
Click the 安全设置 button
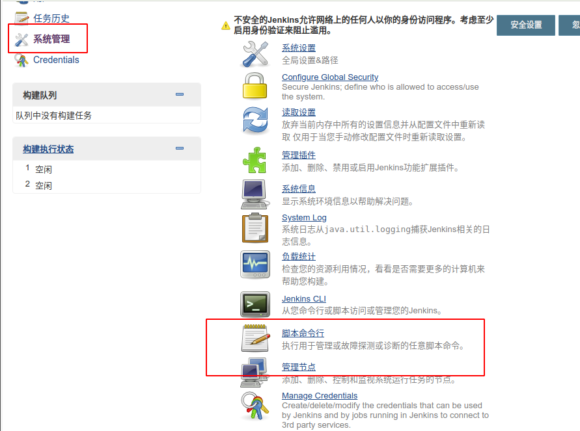[x=526, y=25]
